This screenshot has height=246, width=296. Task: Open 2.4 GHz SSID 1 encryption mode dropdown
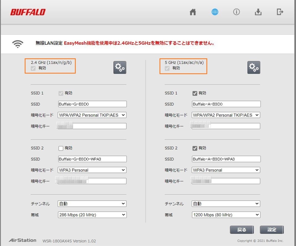tap(92, 115)
